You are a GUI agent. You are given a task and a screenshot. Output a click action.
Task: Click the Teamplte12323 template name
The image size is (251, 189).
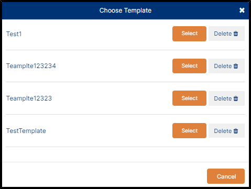[29, 98]
